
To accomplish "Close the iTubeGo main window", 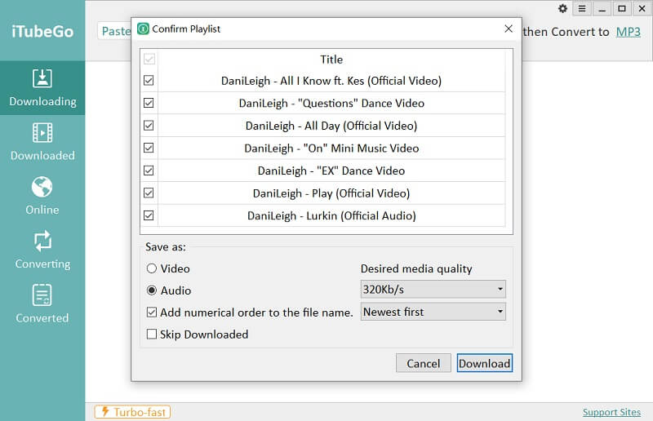I will point(642,8).
